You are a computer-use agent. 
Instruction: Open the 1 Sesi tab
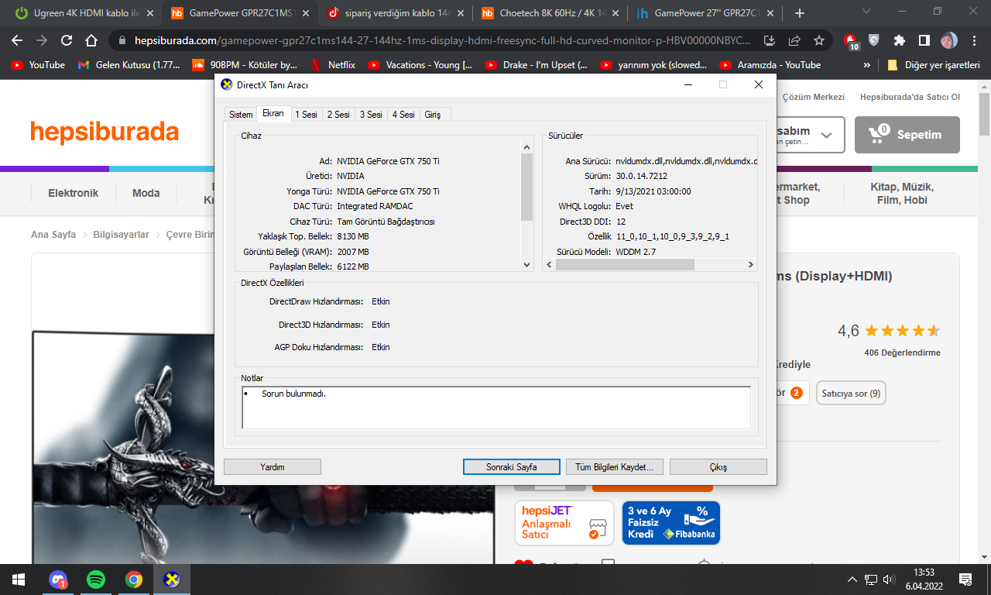click(307, 115)
